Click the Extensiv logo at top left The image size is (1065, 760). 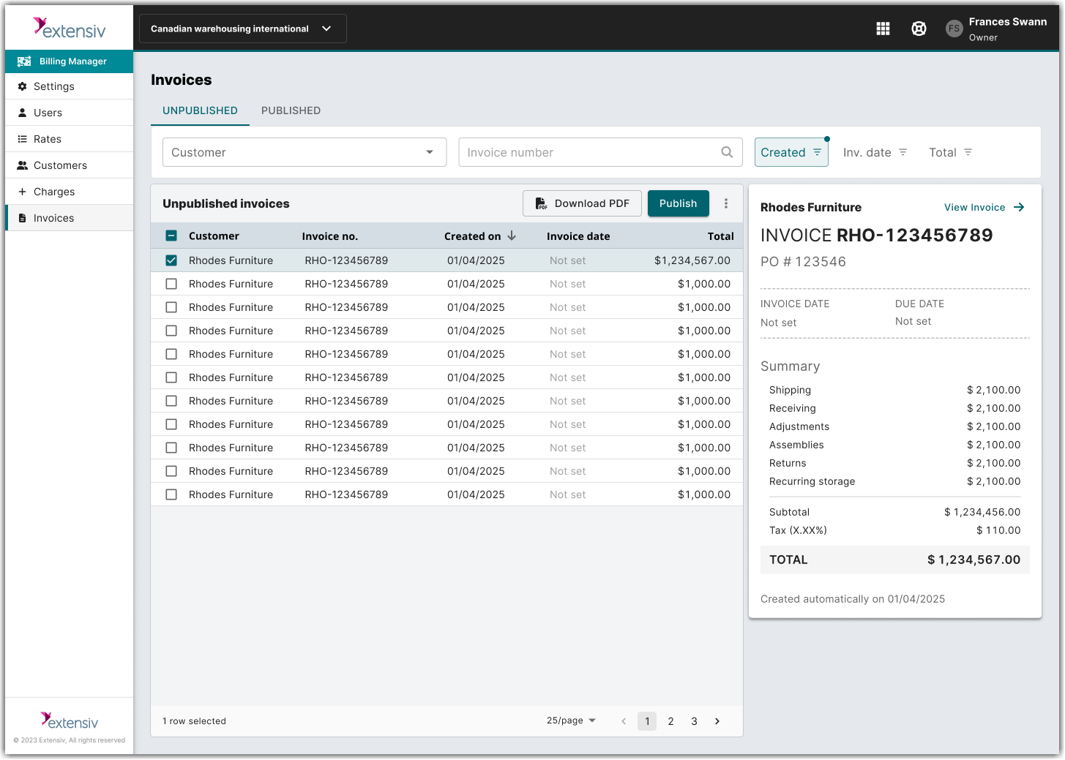70,28
